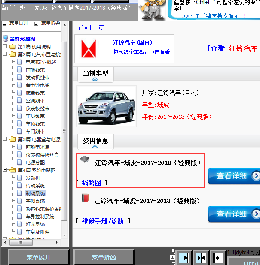The width and height of the screenshot is (260, 265).
Task: Click 查看详细 button for 线路图
Action: coord(234,176)
